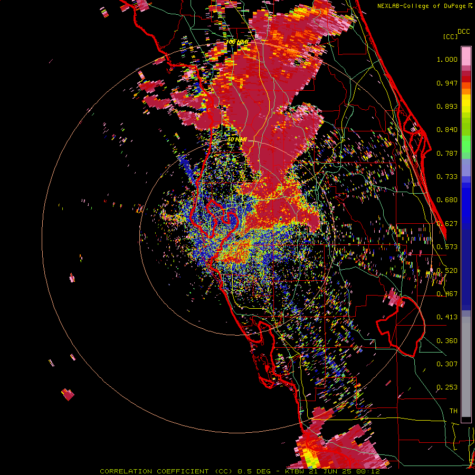Select the light pink band of the color bar

(x=466, y=56)
